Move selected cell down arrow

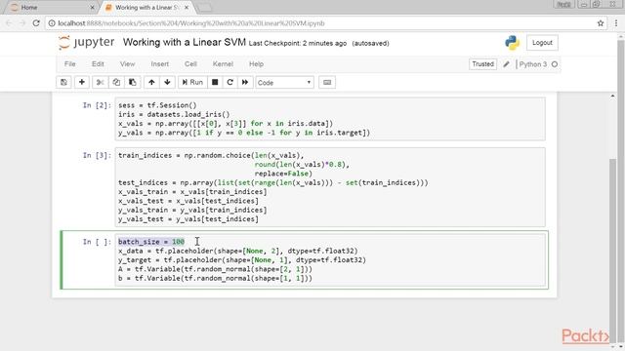point(167,82)
